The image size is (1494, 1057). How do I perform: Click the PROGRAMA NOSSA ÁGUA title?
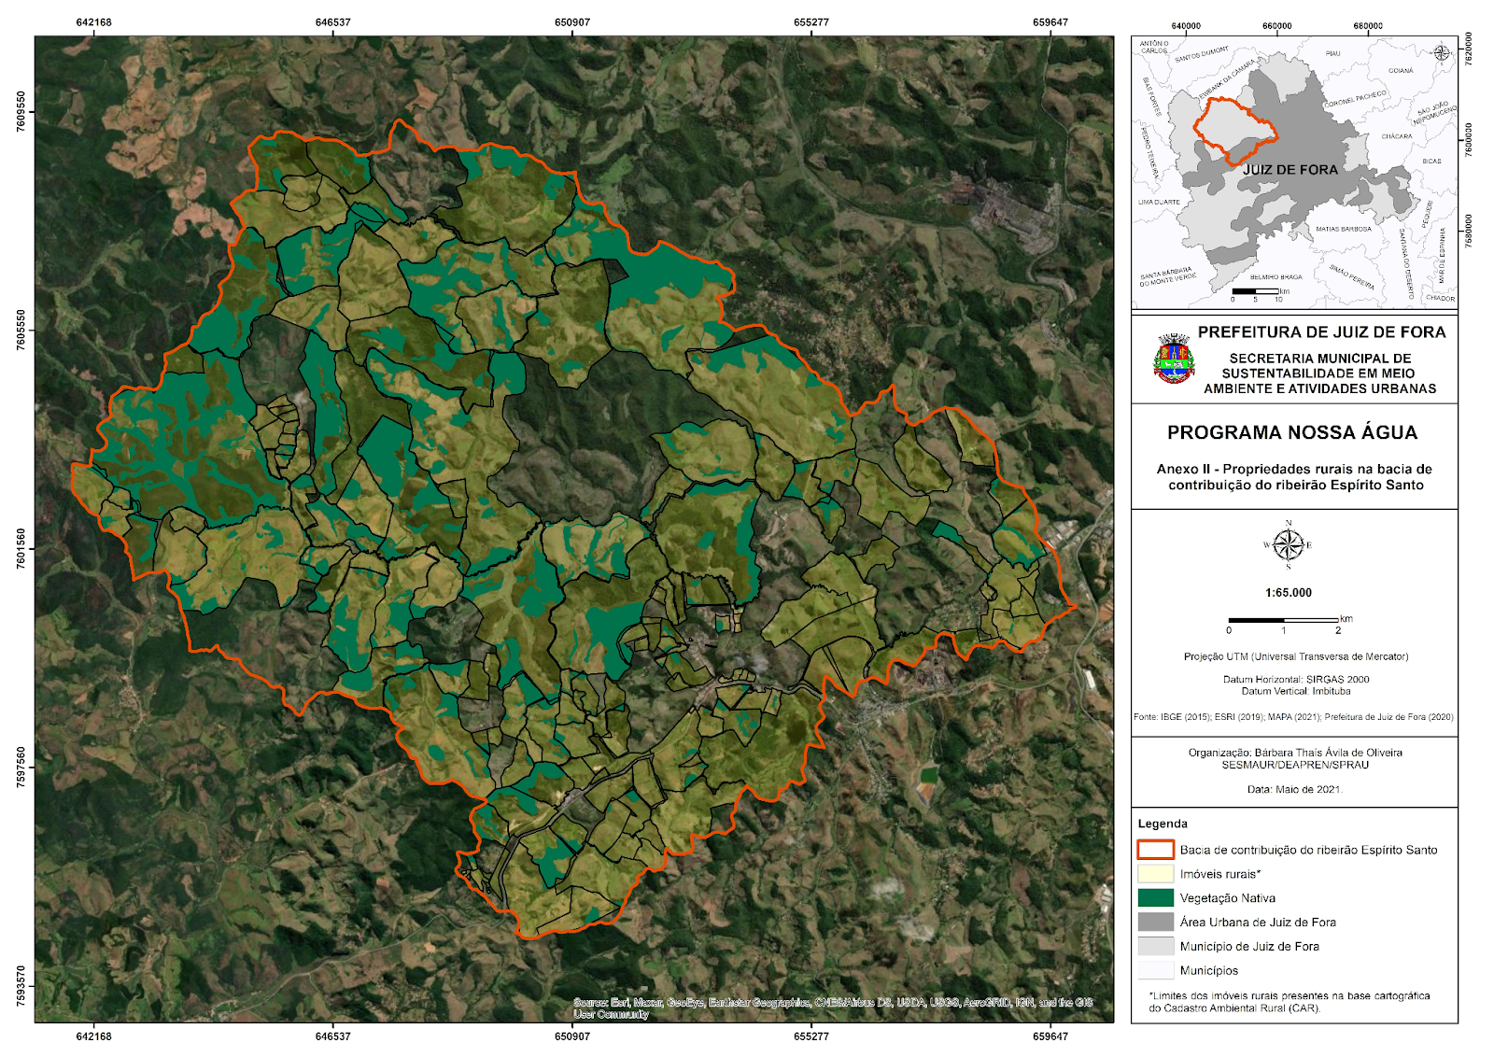(x=1292, y=432)
